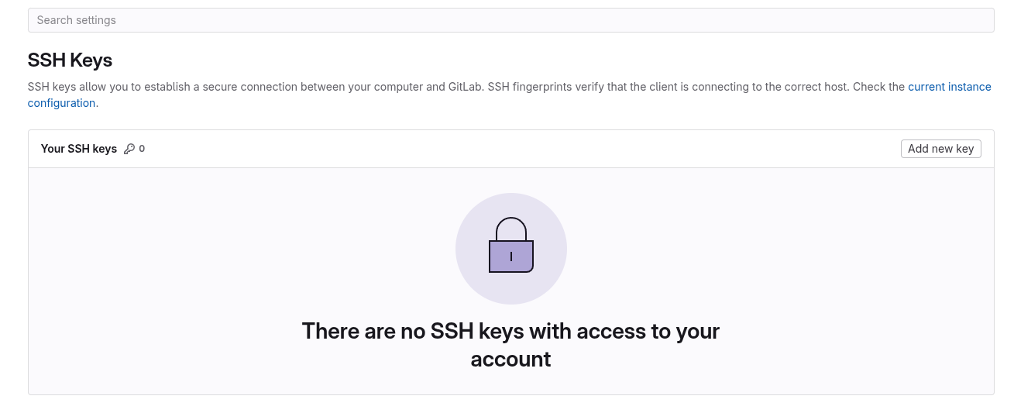Click 'Check the' text before the link
Viewport: 1014px width, 420px height.
click(878, 87)
